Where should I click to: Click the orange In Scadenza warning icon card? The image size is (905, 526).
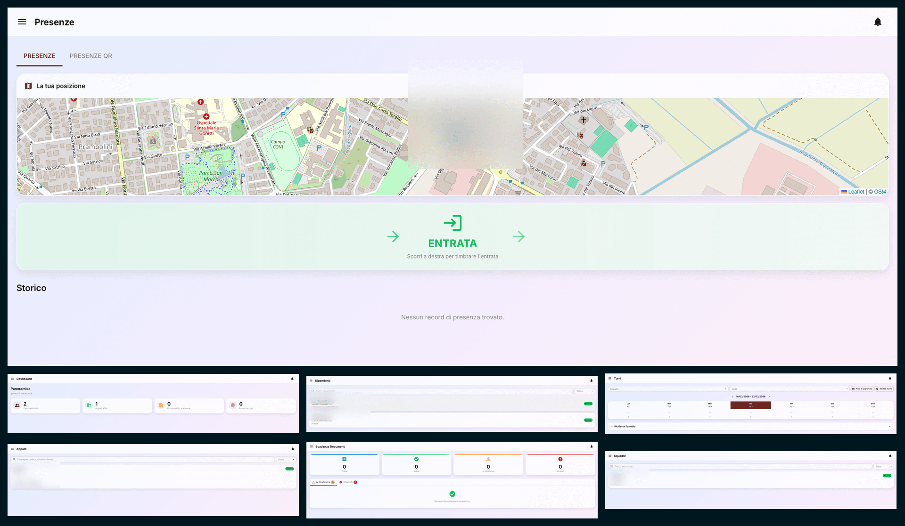click(488, 459)
